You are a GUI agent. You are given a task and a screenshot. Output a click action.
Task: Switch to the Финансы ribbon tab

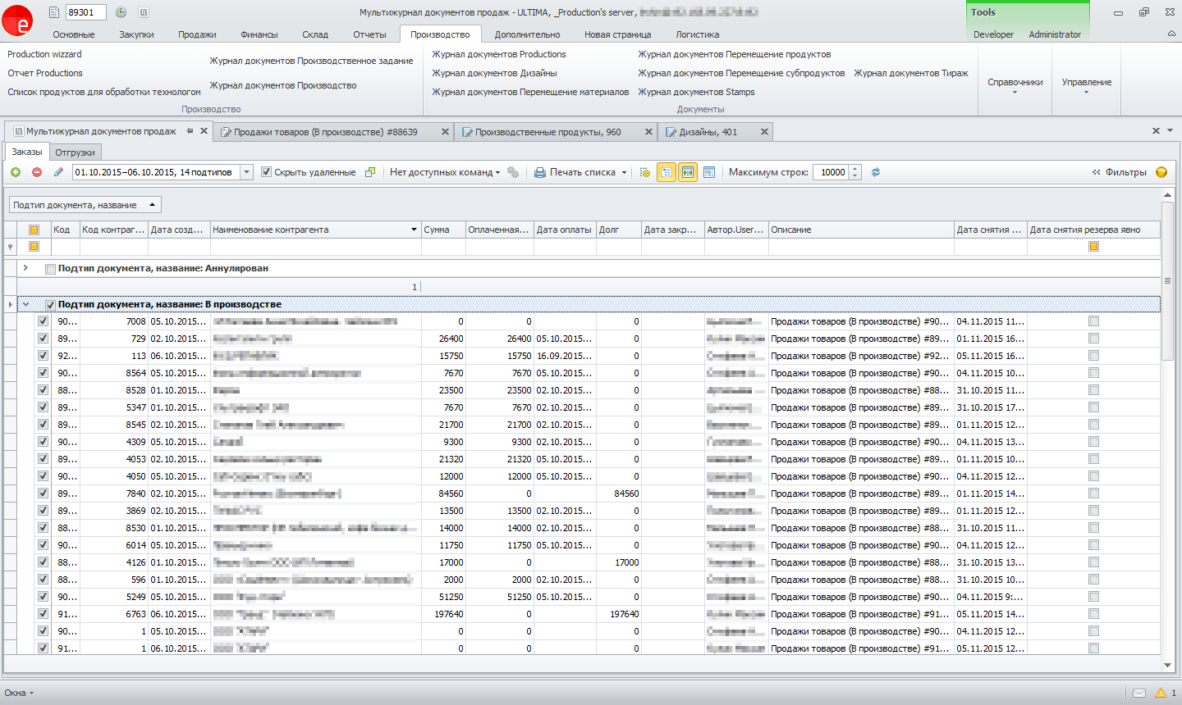259,34
